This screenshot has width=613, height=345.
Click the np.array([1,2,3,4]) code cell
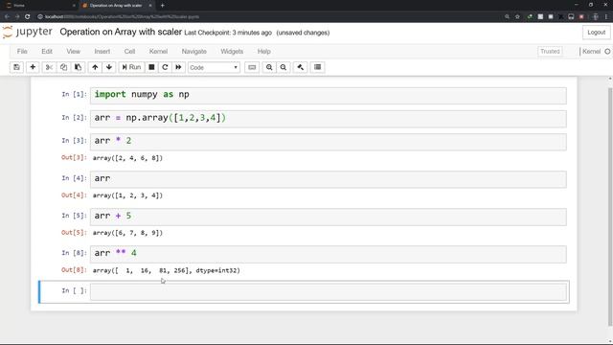click(x=329, y=119)
